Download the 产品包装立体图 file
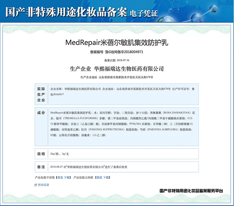234x206 pixels. 106,177
